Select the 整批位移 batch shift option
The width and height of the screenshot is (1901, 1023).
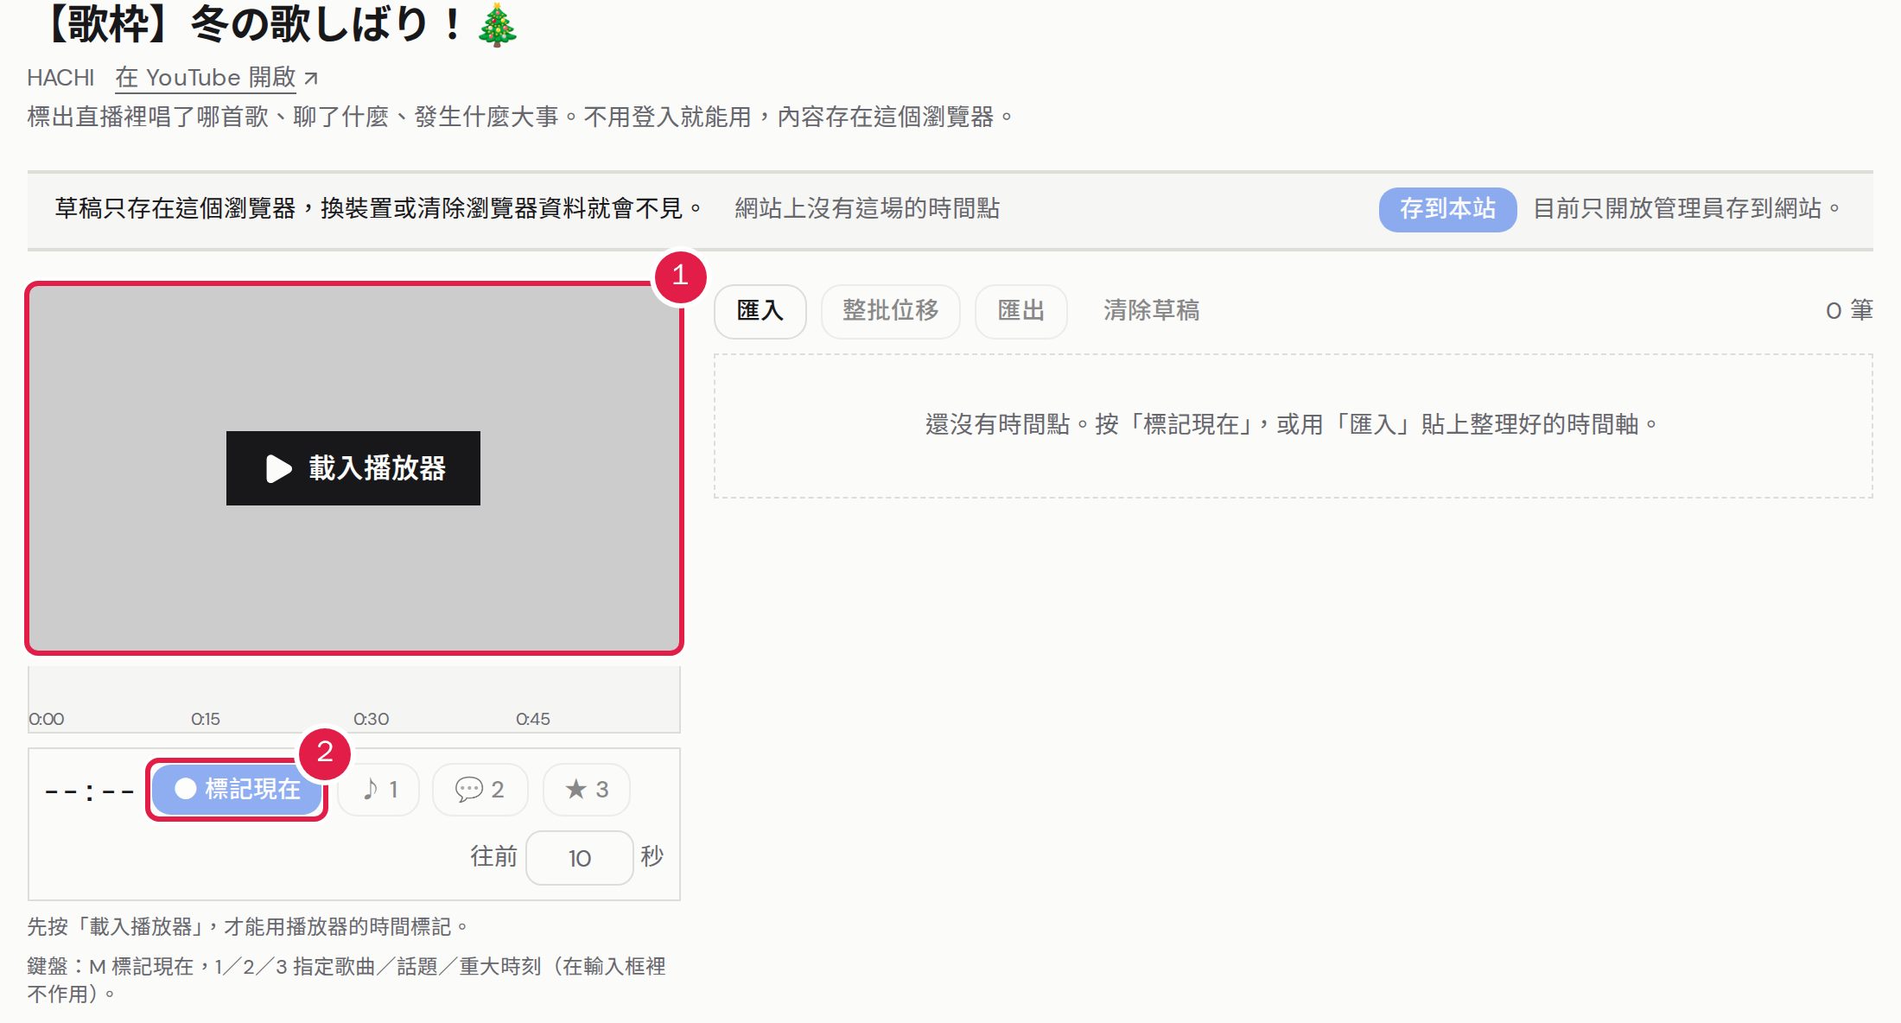[x=890, y=311]
